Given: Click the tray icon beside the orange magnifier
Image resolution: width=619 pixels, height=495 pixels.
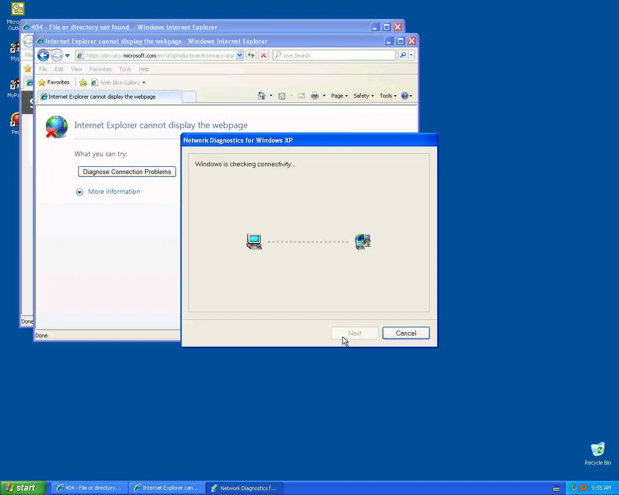Looking at the screenshot, I should [x=574, y=488].
